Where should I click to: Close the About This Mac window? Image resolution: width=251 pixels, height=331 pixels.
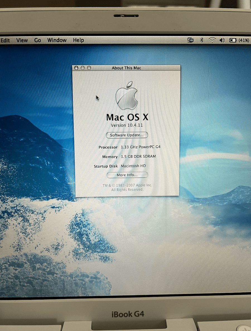tap(76, 68)
